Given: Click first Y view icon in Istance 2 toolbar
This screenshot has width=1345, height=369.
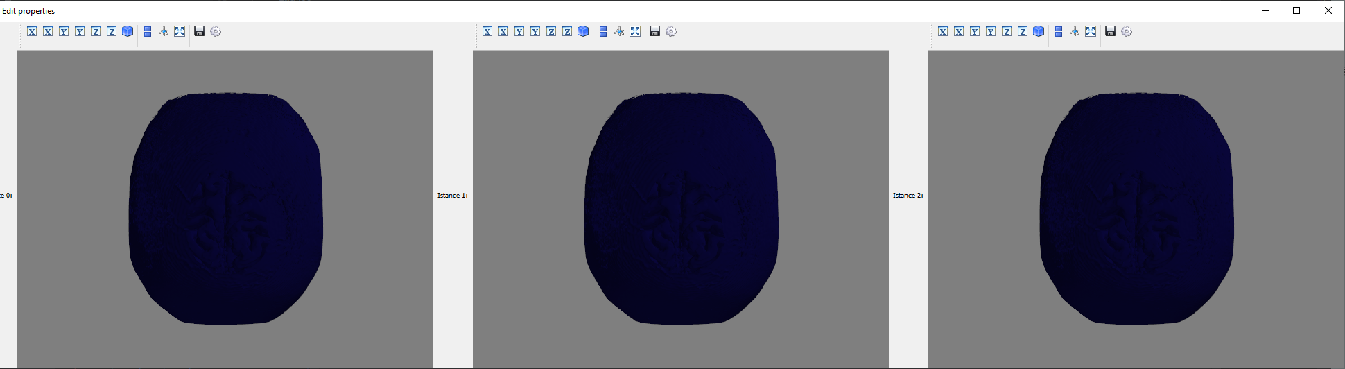Looking at the screenshot, I should point(975,31).
